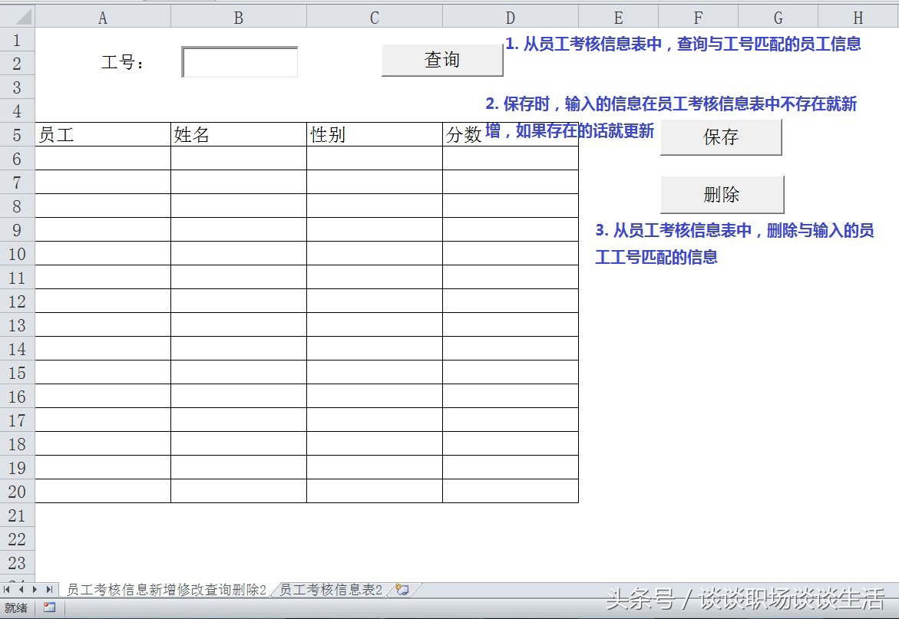Viewport: 899px width, 619px height.
Task: Select row 1 header
Action: pyautogui.click(x=17, y=40)
